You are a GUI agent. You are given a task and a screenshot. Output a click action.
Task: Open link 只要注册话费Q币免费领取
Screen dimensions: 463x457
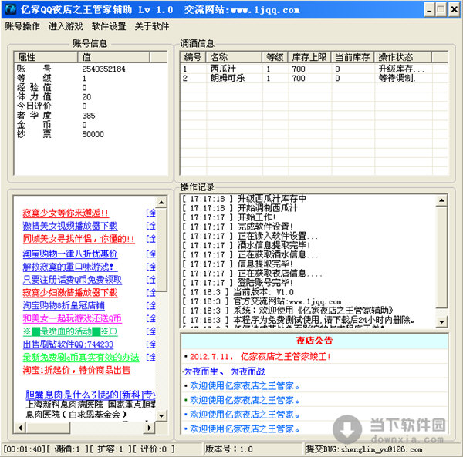click(x=72, y=280)
